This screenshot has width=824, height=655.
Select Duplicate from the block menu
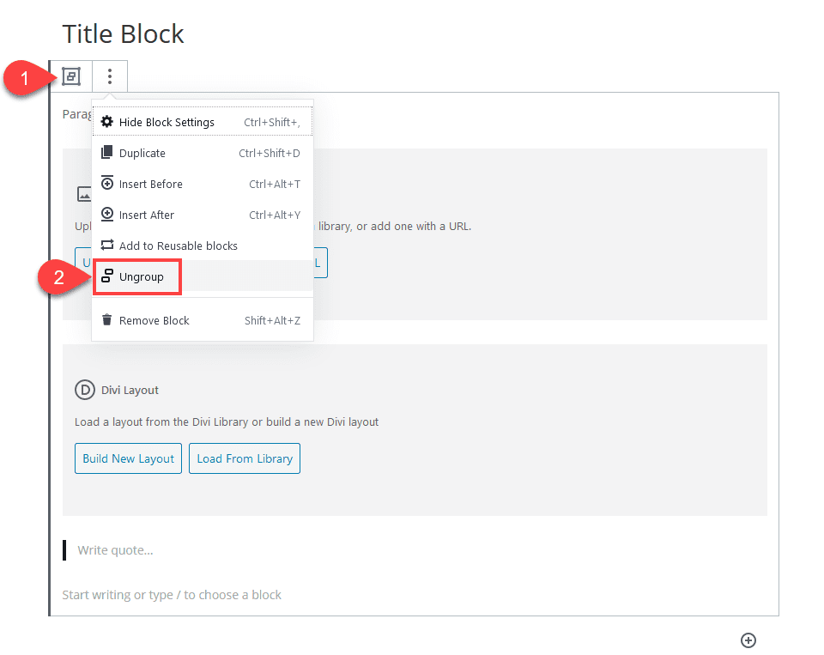pyautogui.click(x=144, y=153)
